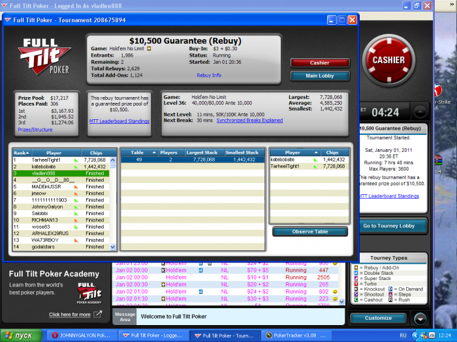Click the Largest Stack column header
Viewport: 457px width, 342px height.
click(204, 152)
